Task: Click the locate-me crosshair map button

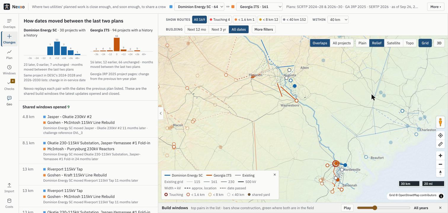Action: click(x=440, y=135)
